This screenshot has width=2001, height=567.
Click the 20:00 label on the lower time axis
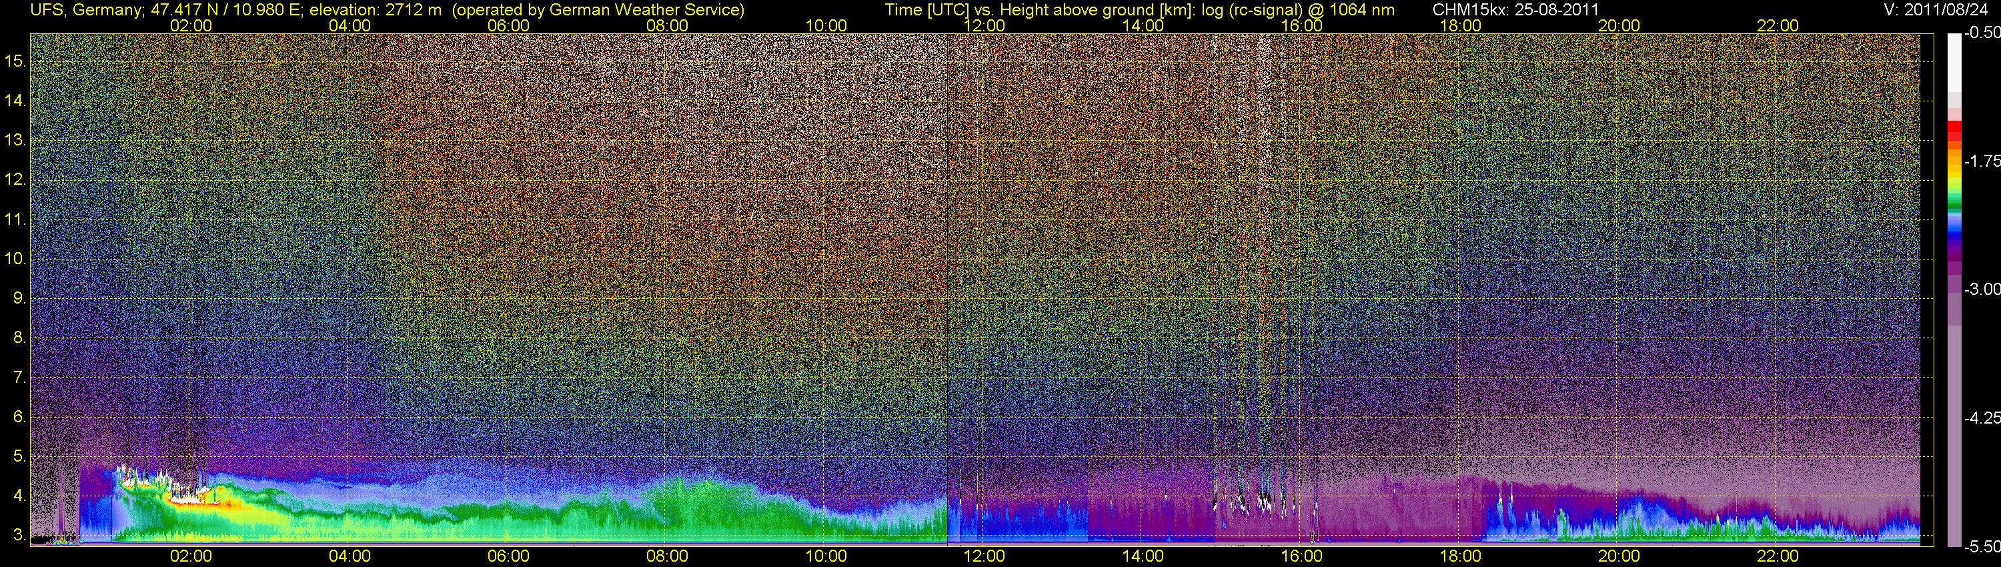1619,556
